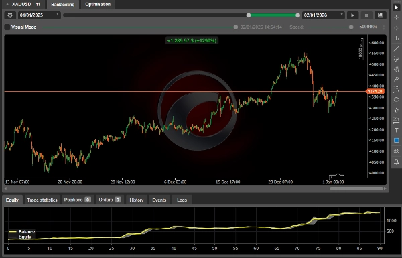Open backtesting settings gear icon

click(10, 15)
